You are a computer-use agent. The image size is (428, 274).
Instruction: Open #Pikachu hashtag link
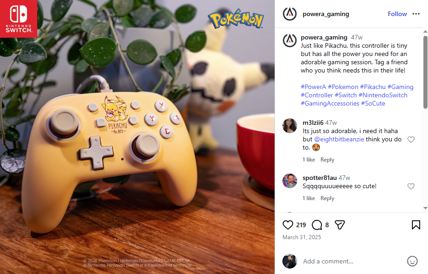click(x=373, y=87)
